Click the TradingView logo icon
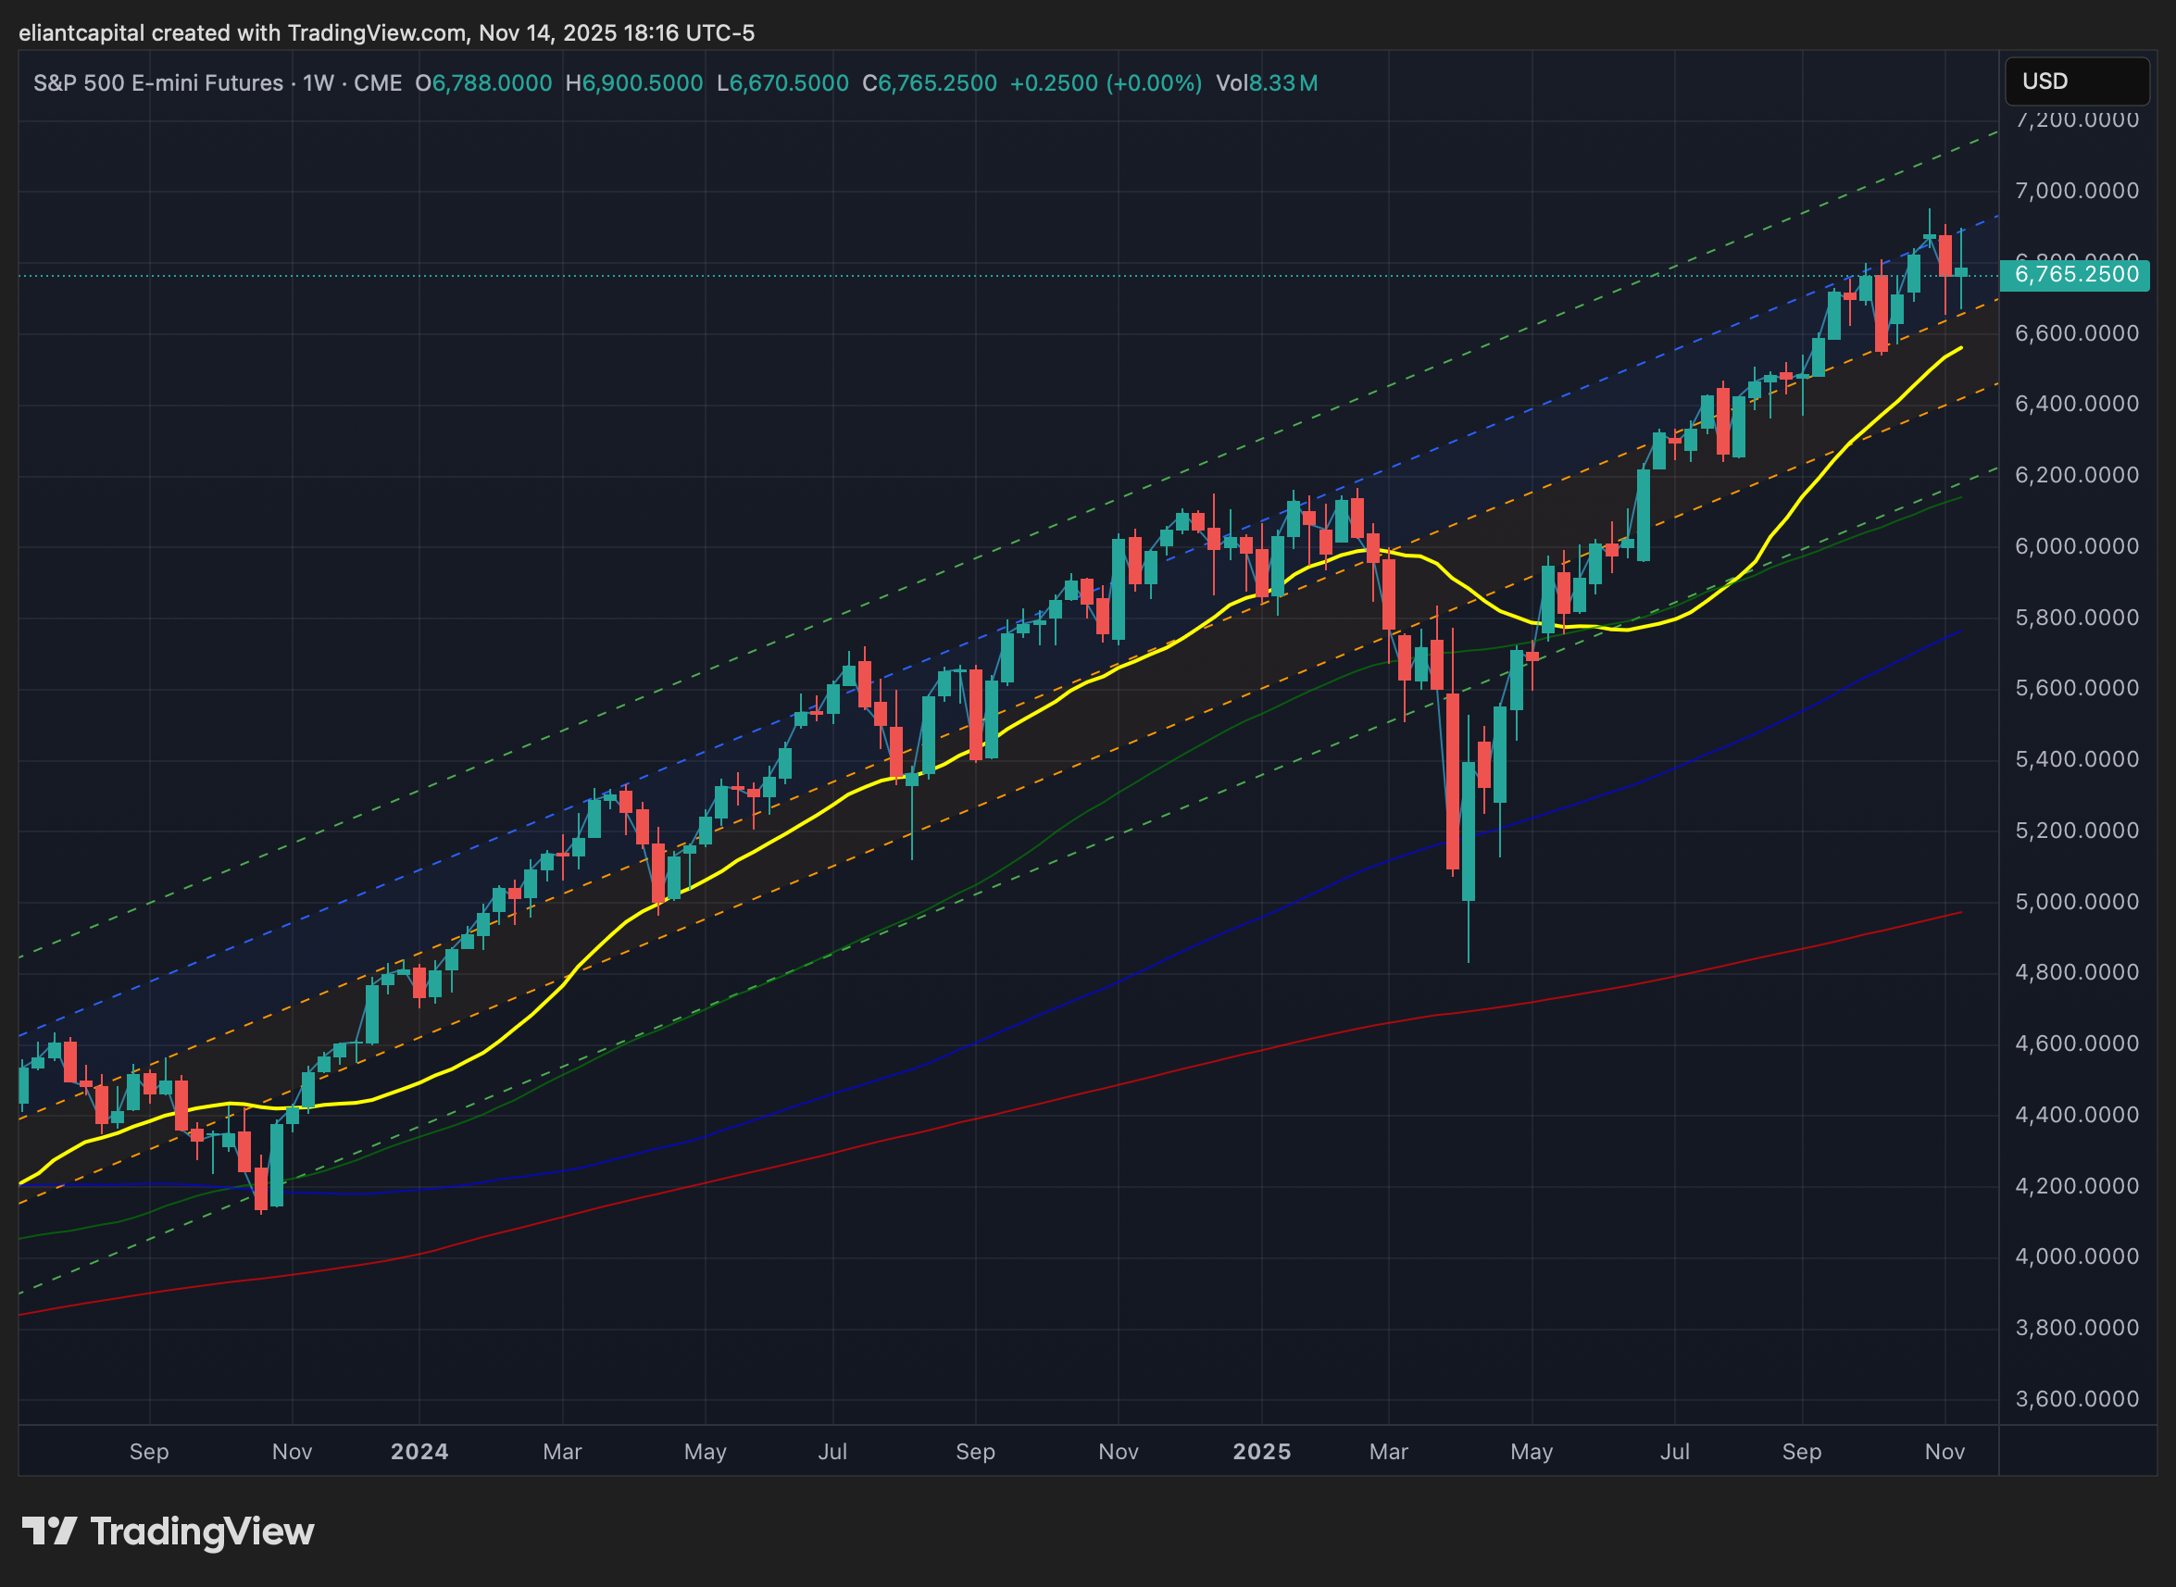The image size is (2176, 1587). [49, 1531]
